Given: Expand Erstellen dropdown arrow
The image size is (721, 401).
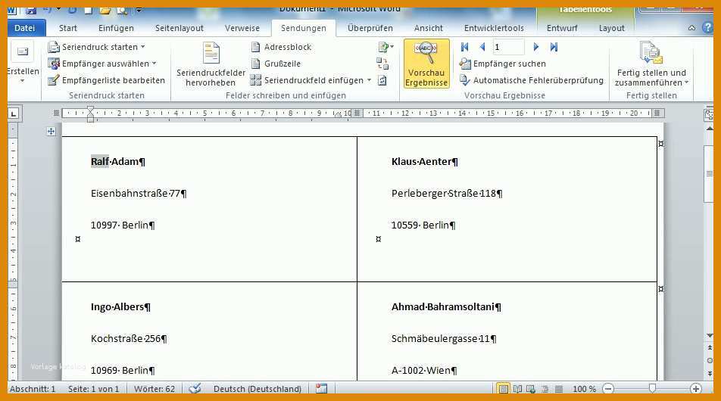Looking at the screenshot, I should pyautogui.click(x=22, y=81).
